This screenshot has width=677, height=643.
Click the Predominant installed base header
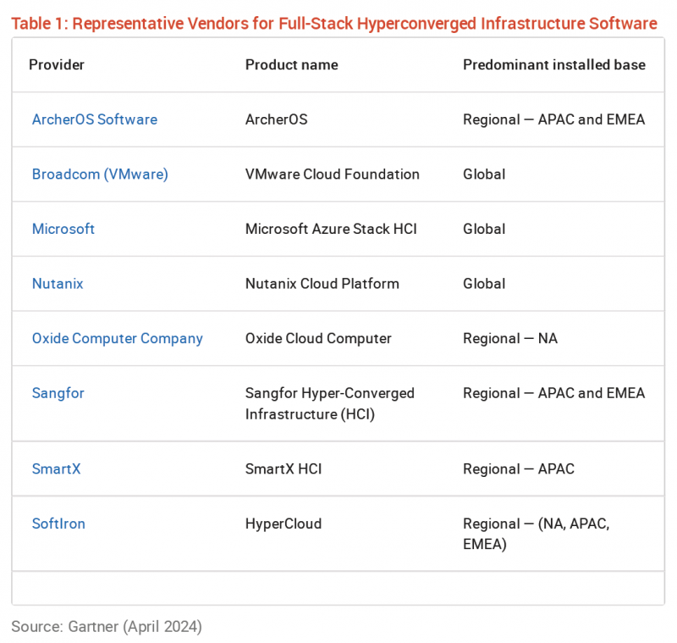tap(553, 65)
